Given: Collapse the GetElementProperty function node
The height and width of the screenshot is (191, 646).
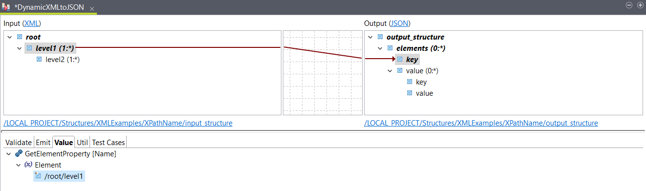Looking at the screenshot, I should click(x=8, y=154).
